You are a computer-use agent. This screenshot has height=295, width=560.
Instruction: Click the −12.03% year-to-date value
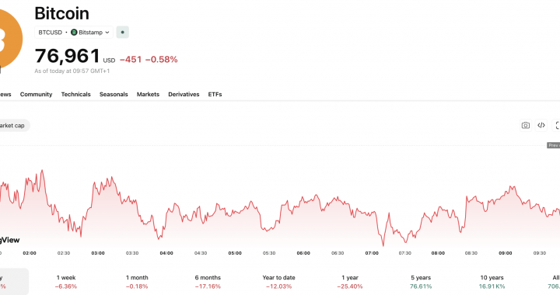tap(279, 286)
